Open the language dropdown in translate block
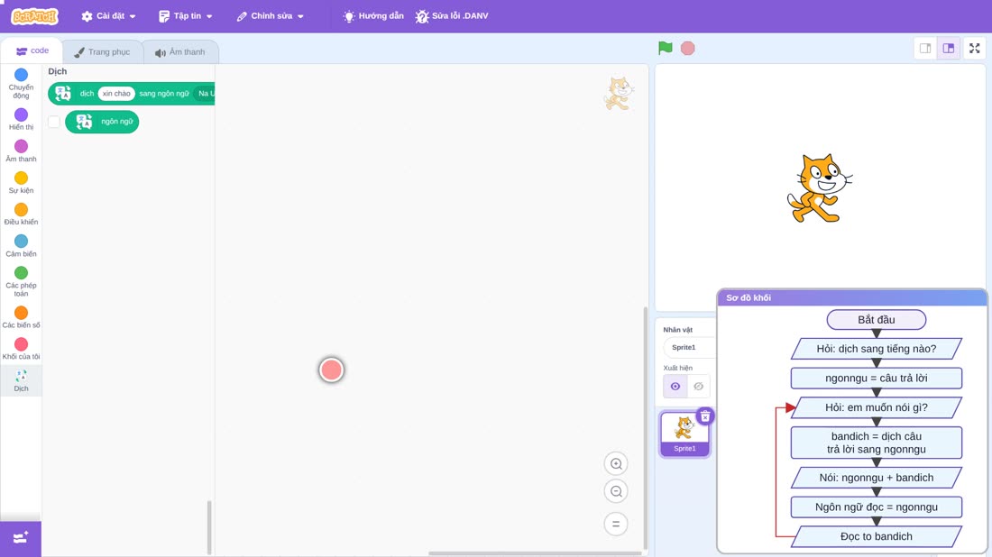992x557 pixels. coord(205,94)
